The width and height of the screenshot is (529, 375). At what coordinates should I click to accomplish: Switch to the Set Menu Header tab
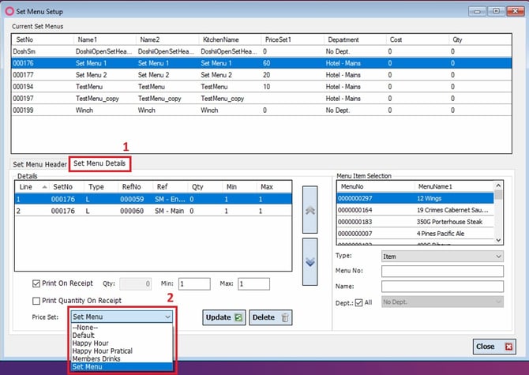point(39,164)
